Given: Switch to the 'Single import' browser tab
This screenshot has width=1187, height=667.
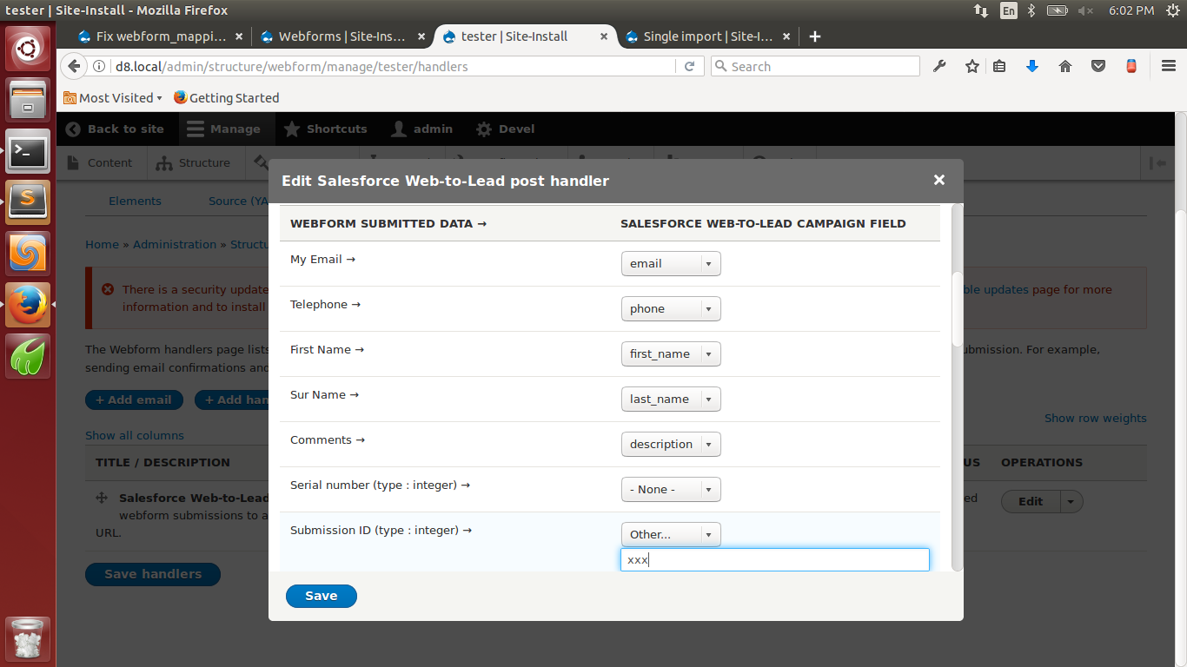Looking at the screenshot, I should [702, 36].
